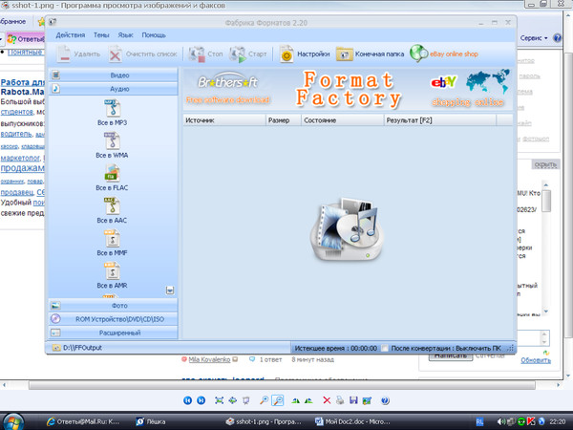
Task: Click the volume speaker icon in system tray
Action: 501,421
